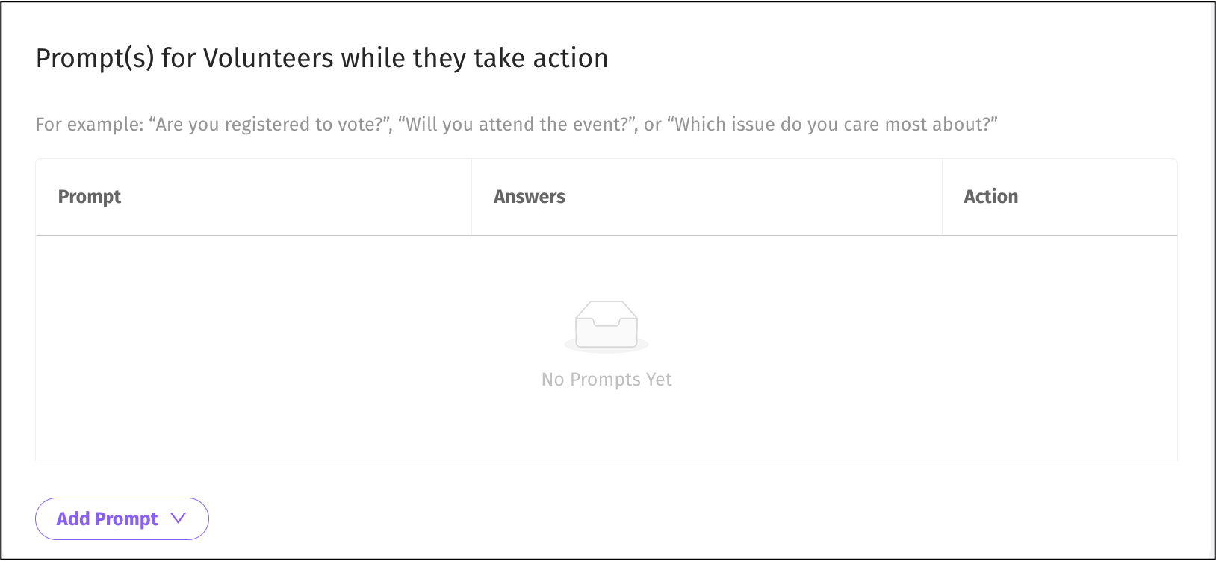Select the Answers column header
Screen dimensions: 1216x561
(x=530, y=197)
